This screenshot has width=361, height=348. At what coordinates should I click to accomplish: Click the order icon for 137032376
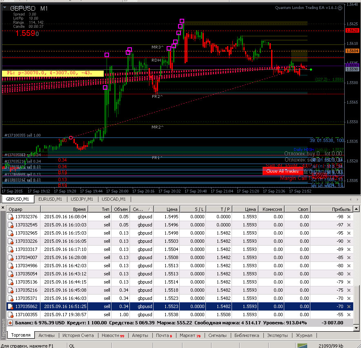coord(10,217)
